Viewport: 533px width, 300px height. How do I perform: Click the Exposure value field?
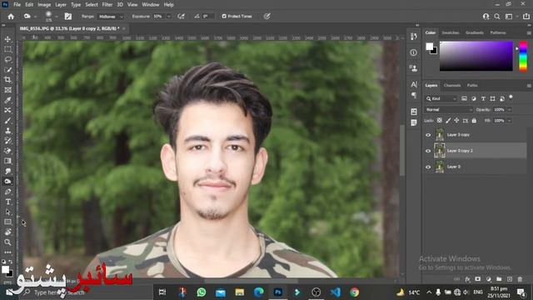click(158, 17)
